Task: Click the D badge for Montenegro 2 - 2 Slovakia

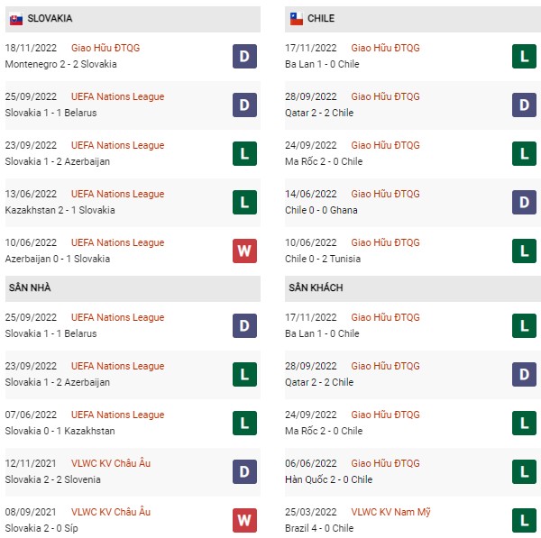Action: (244, 57)
